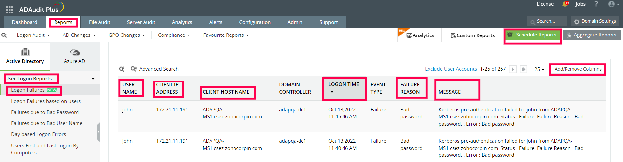Click Add/Remove Columns button
This screenshot has width=623, height=162.
(578, 69)
